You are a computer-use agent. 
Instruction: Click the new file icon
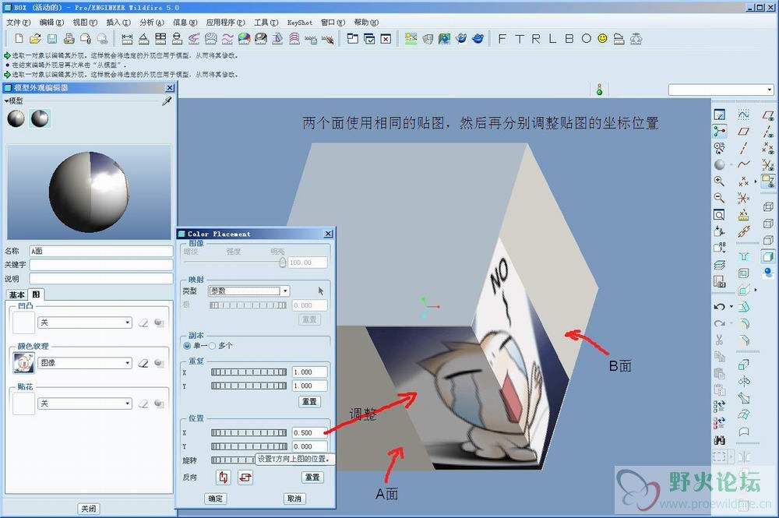pos(19,39)
